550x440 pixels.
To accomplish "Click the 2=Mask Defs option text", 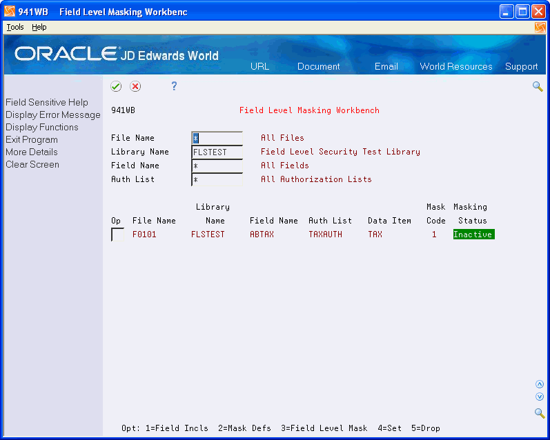I will [x=244, y=428].
